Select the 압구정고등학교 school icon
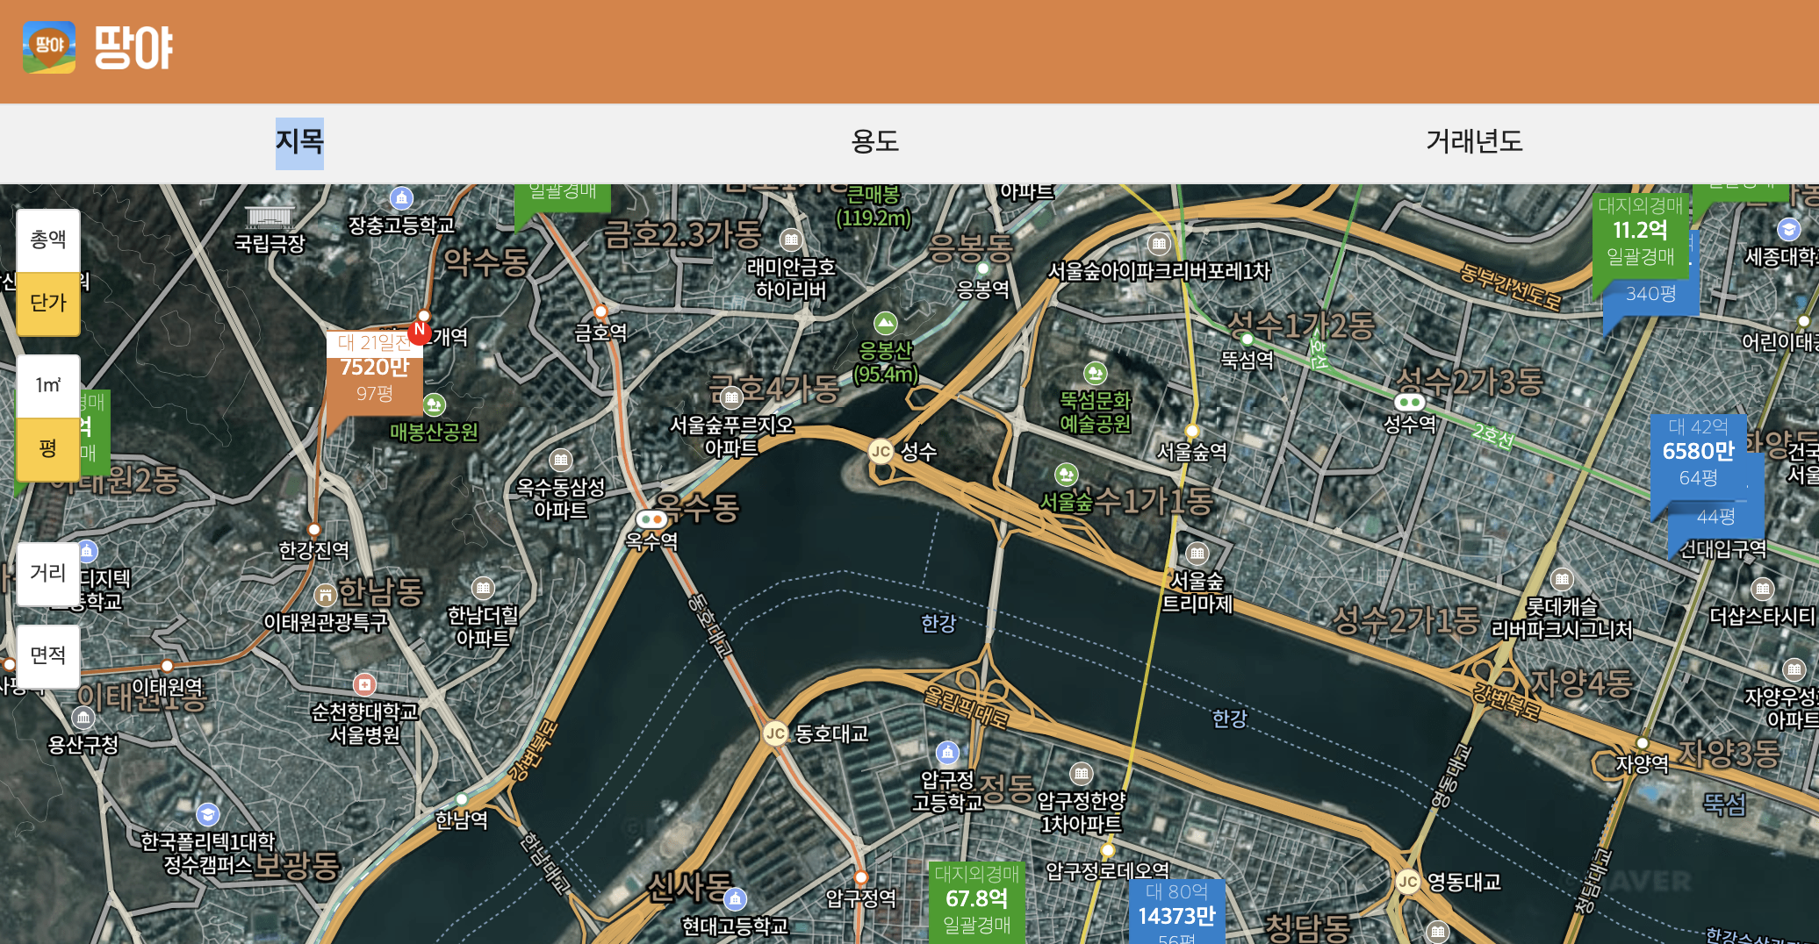The image size is (1819, 944). (x=947, y=753)
